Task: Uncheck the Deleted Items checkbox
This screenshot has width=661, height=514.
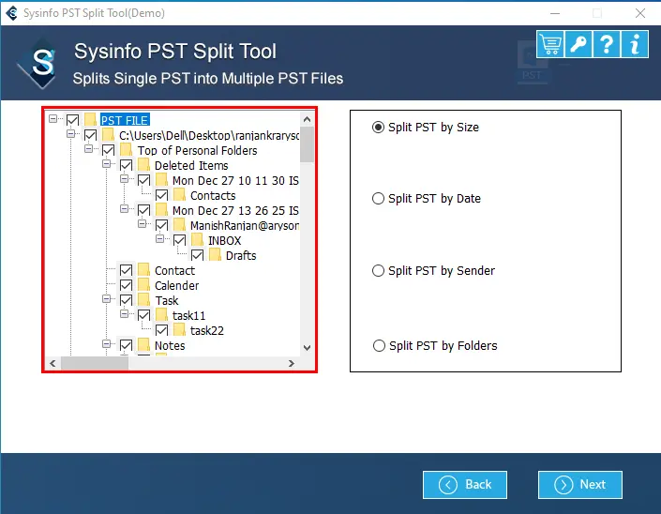Action: pyautogui.click(x=126, y=165)
